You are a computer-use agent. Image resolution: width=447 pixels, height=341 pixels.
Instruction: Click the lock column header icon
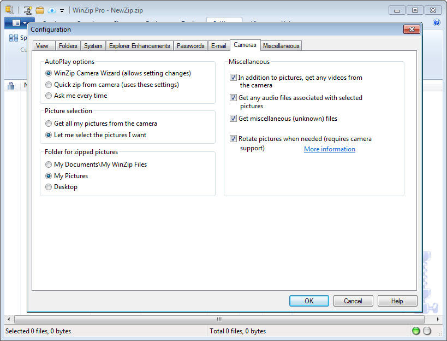11,85
